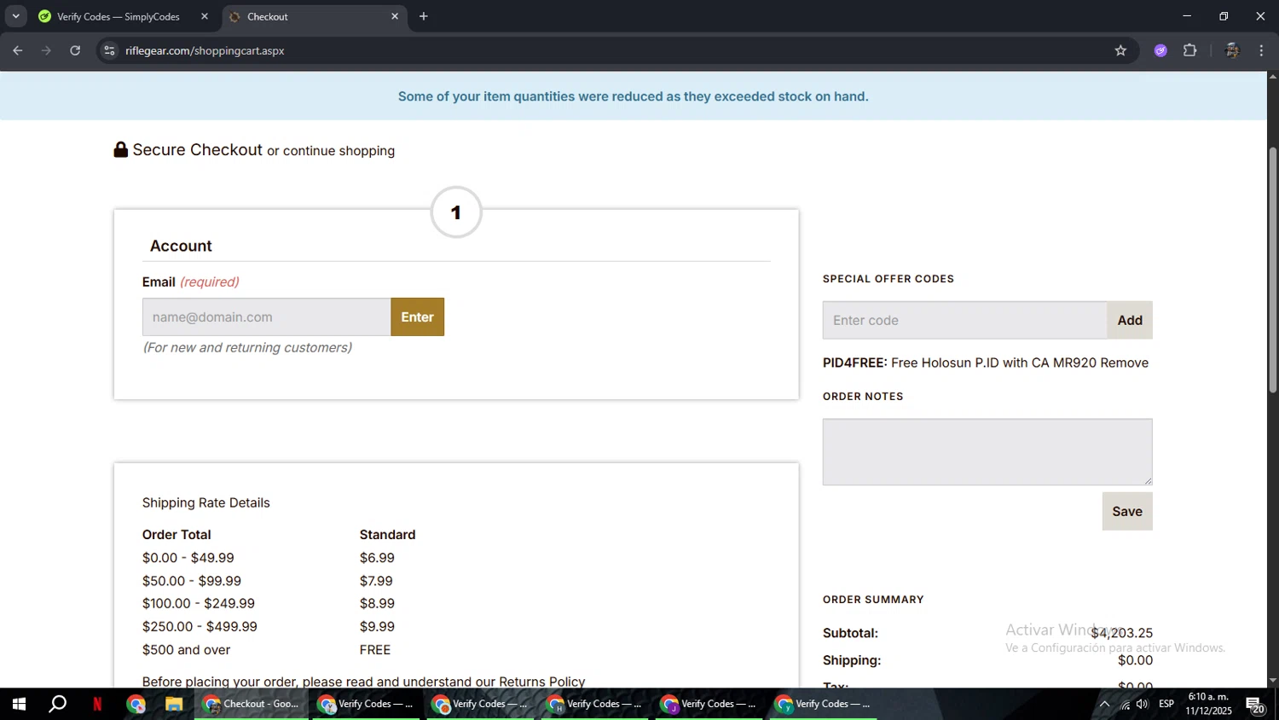Open the notification center icon

pos(1255,704)
